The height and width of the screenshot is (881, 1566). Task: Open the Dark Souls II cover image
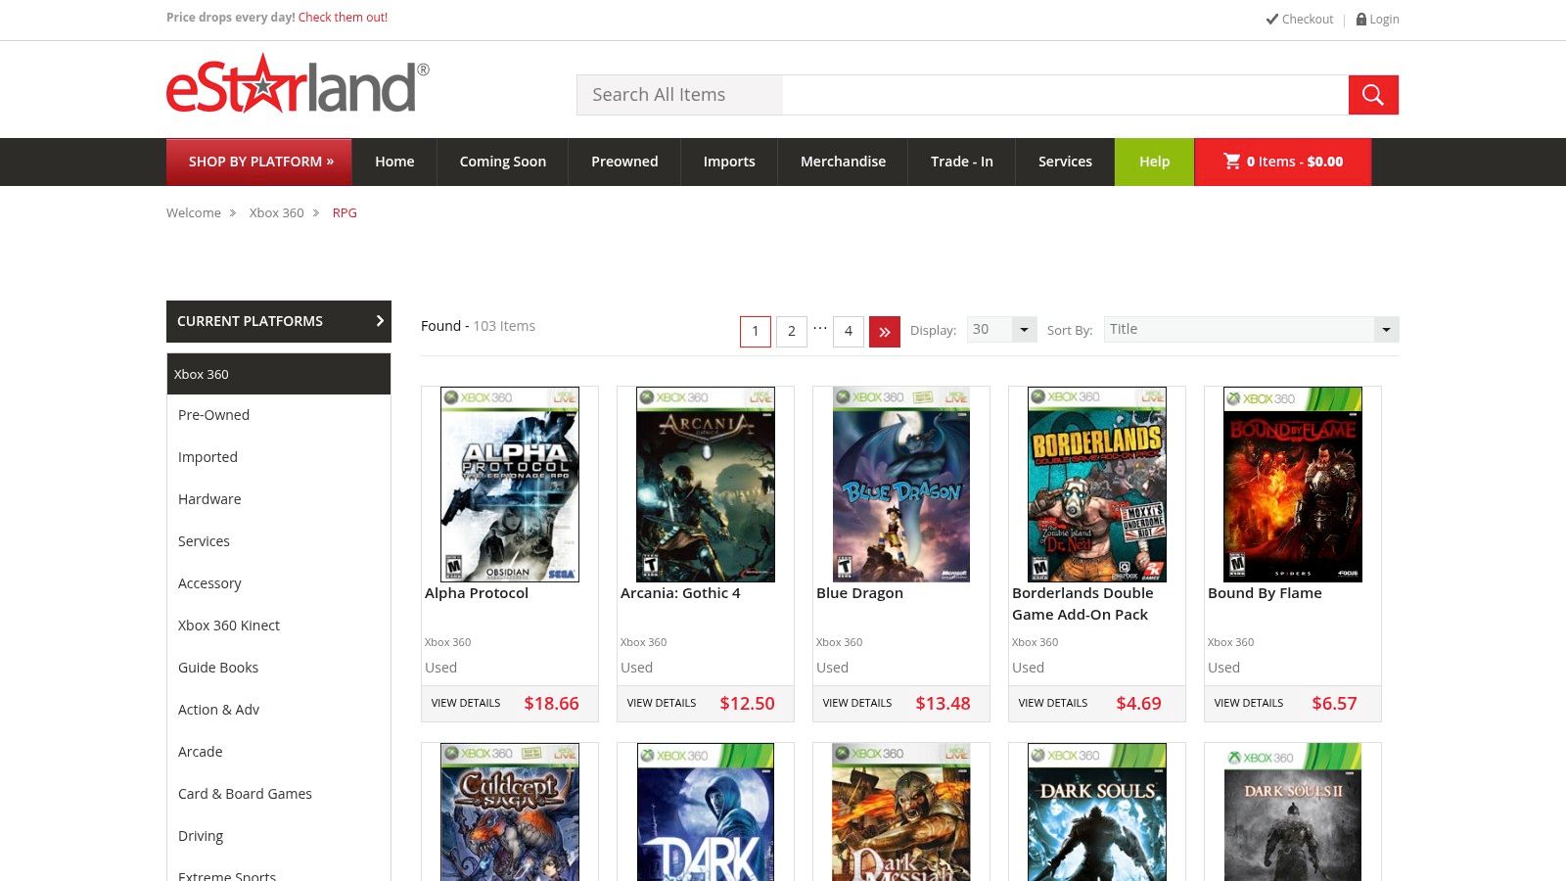point(1293,812)
